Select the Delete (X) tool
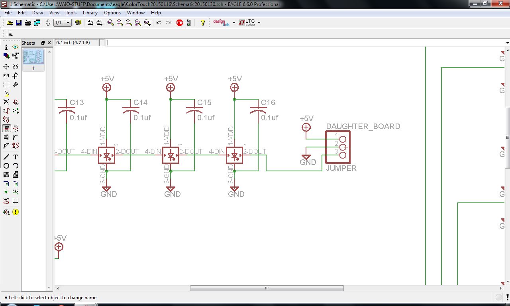Viewport: 510px width, 306px height. coord(6,102)
